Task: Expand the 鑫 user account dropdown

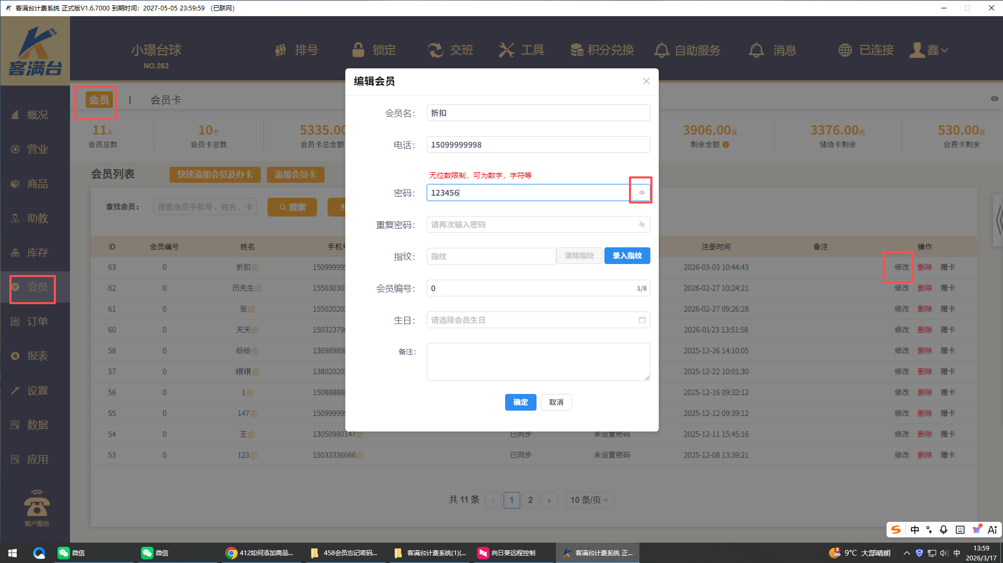Action: (x=929, y=50)
